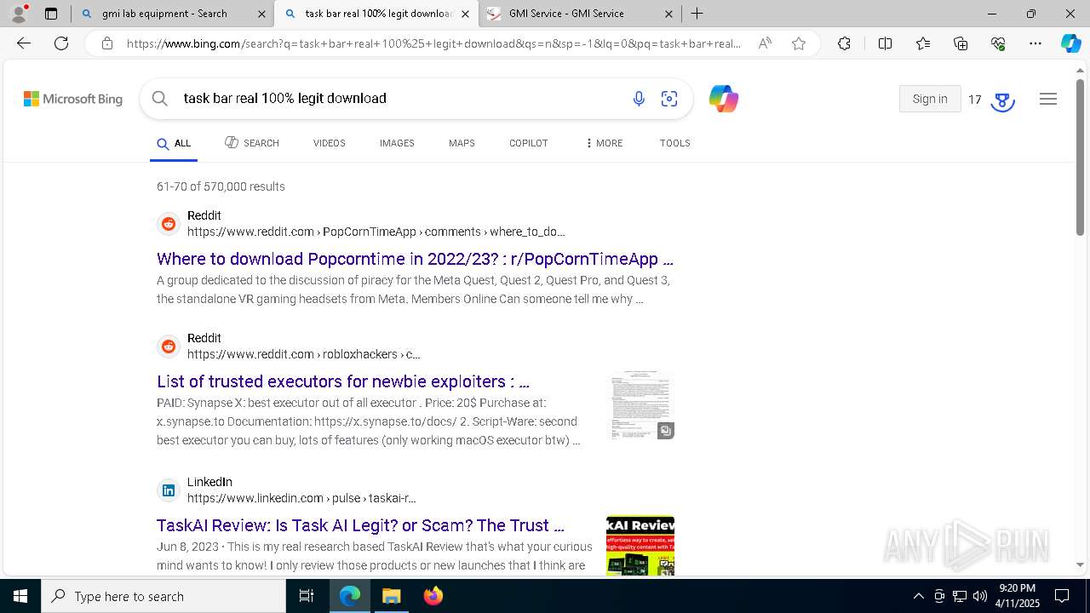This screenshot has width=1090, height=613.
Task: Open Browser essentials heart icon
Action: 998,43
